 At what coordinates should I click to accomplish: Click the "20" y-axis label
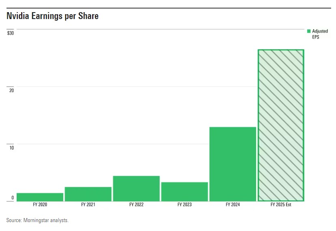coord(11,90)
